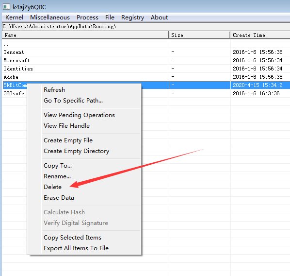Click the size dash in Tencent row
The height and width of the screenshot is (276, 290).
[x=173, y=52]
